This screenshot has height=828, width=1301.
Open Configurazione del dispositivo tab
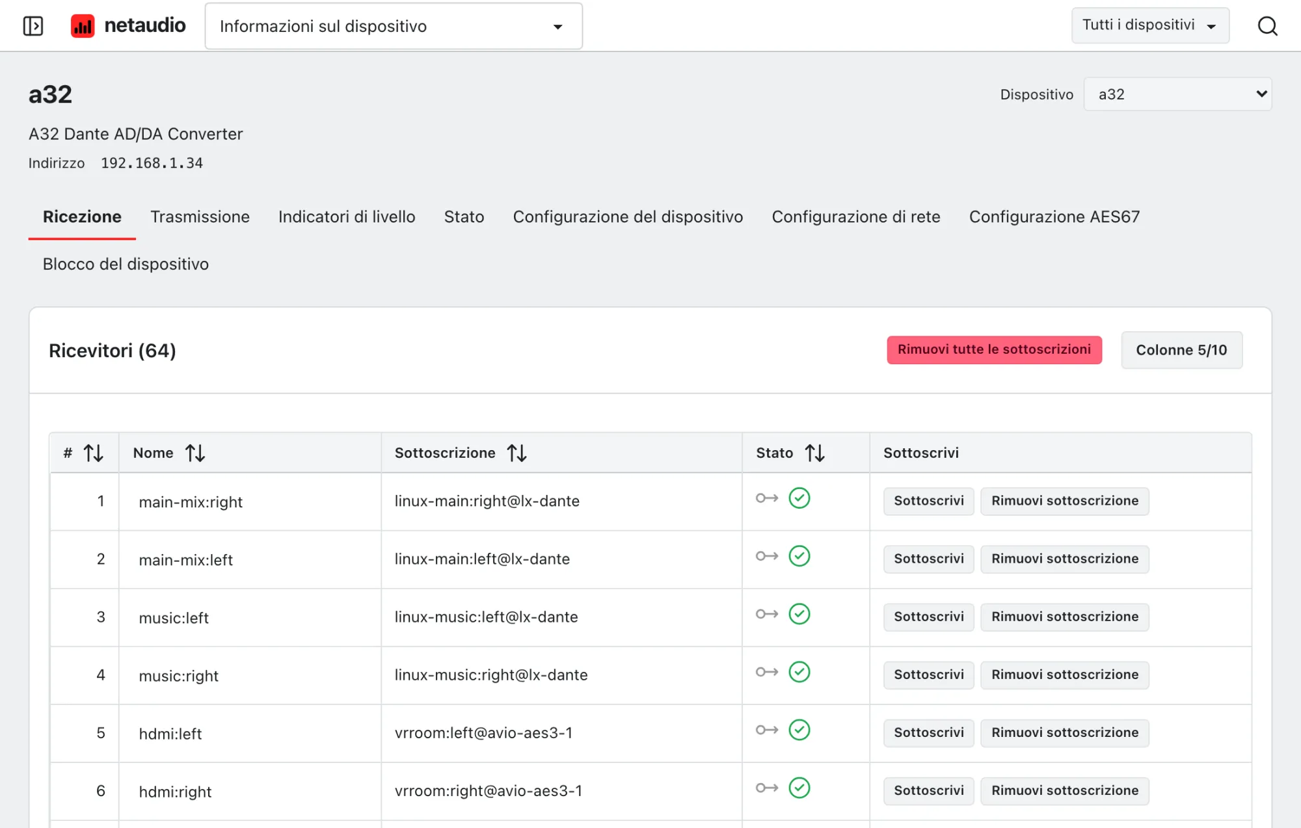click(x=628, y=217)
